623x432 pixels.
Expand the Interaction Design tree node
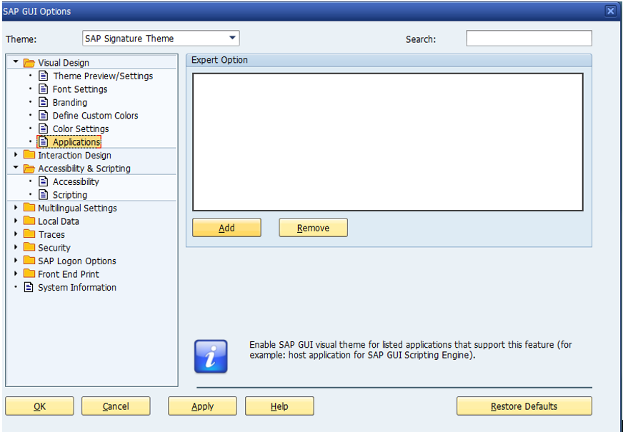(x=16, y=154)
